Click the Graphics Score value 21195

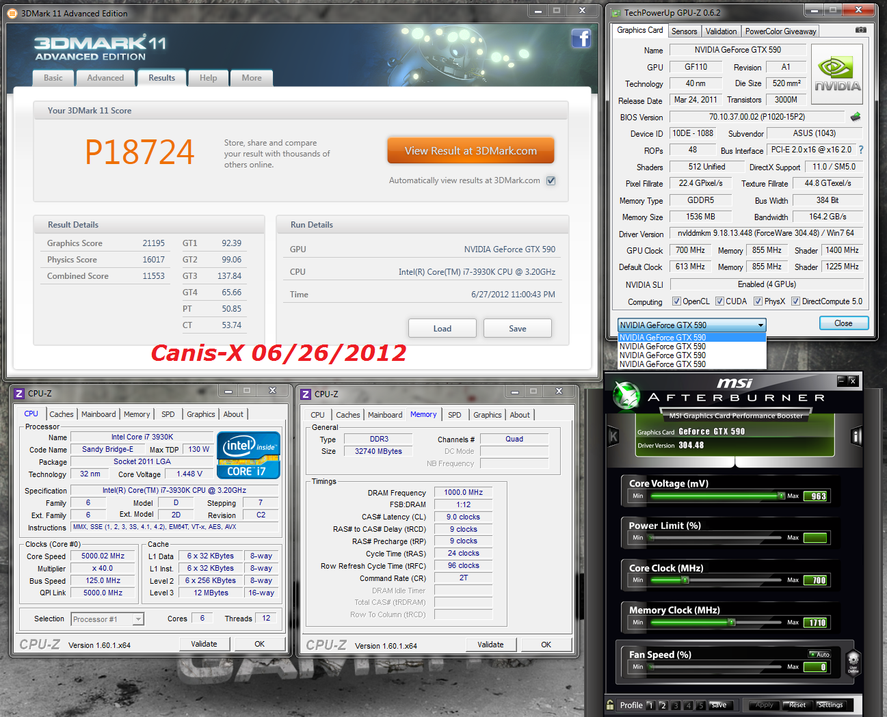pos(153,243)
